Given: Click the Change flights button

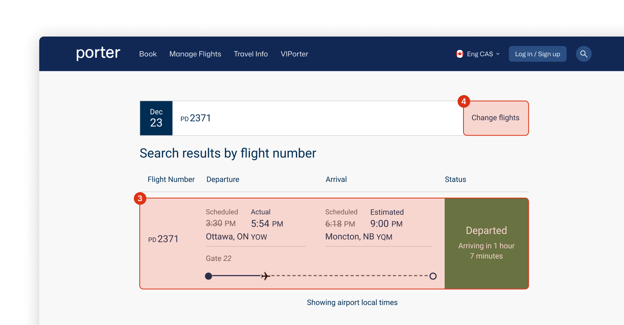Looking at the screenshot, I should click(496, 118).
